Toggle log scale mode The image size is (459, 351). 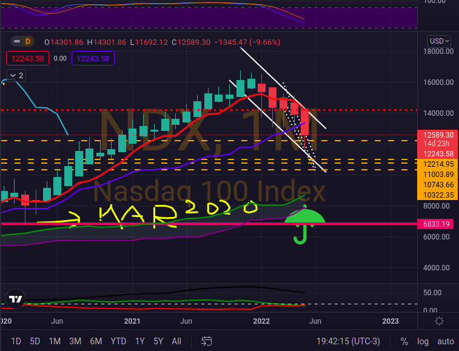[423, 341]
